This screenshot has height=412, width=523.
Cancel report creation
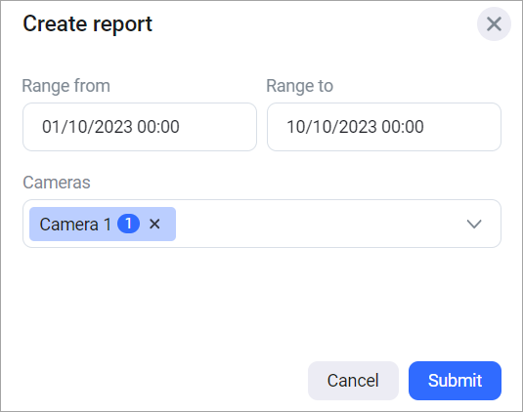(353, 381)
